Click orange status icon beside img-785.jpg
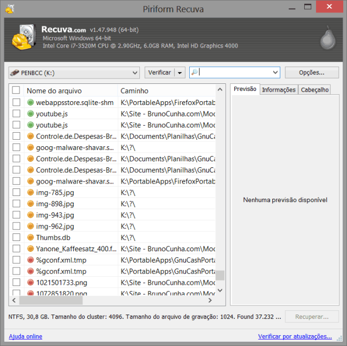The height and width of the screenshot is (346, 347). pos(30,192)
